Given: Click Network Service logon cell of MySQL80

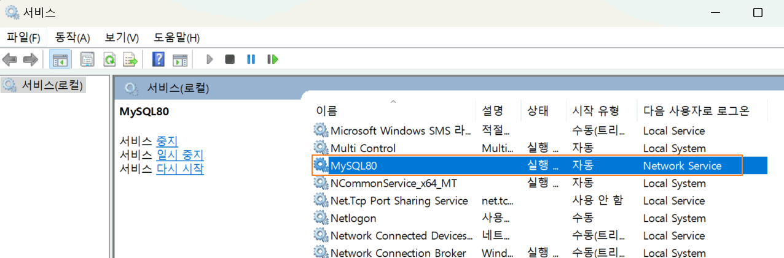Looking at the screenshot, I should (x=682, y=165).
